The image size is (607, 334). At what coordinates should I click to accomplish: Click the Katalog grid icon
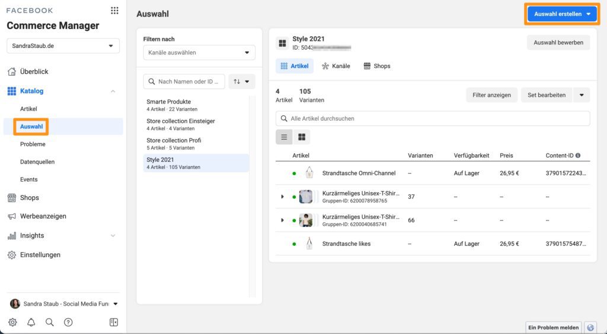(x=12, y=91)
